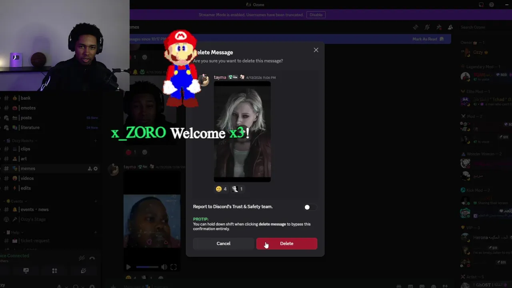Click tayma's avatar in the delete dialog
512x288 pixels.
(203, 80)
